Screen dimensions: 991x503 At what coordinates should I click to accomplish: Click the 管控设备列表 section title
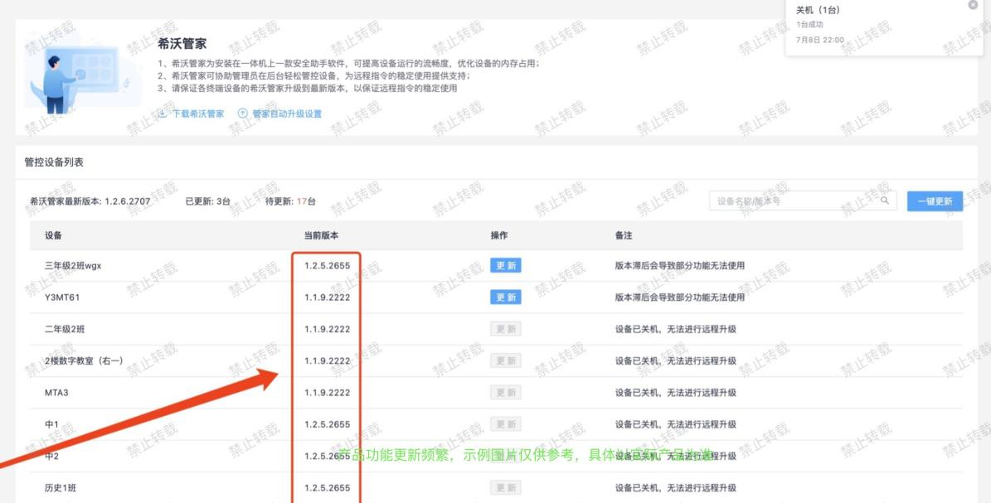click(x=54, y=162)
